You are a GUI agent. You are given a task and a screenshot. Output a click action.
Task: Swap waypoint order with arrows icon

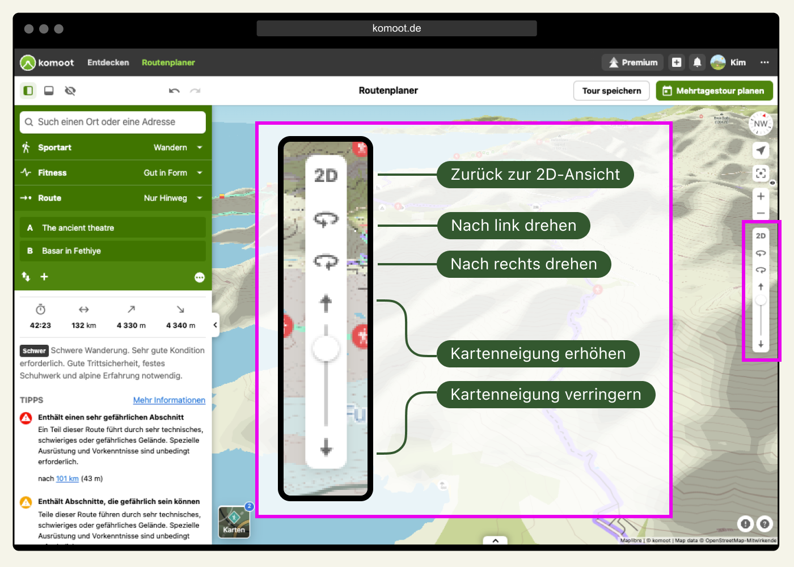[26, 277]
